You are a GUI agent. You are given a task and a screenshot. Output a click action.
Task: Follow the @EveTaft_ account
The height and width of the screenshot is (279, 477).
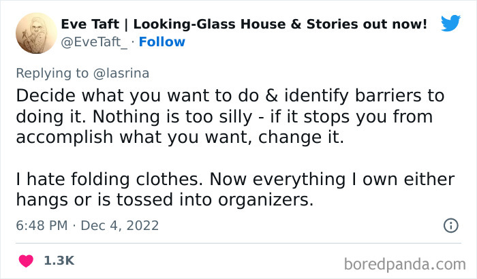pos(162,42)
